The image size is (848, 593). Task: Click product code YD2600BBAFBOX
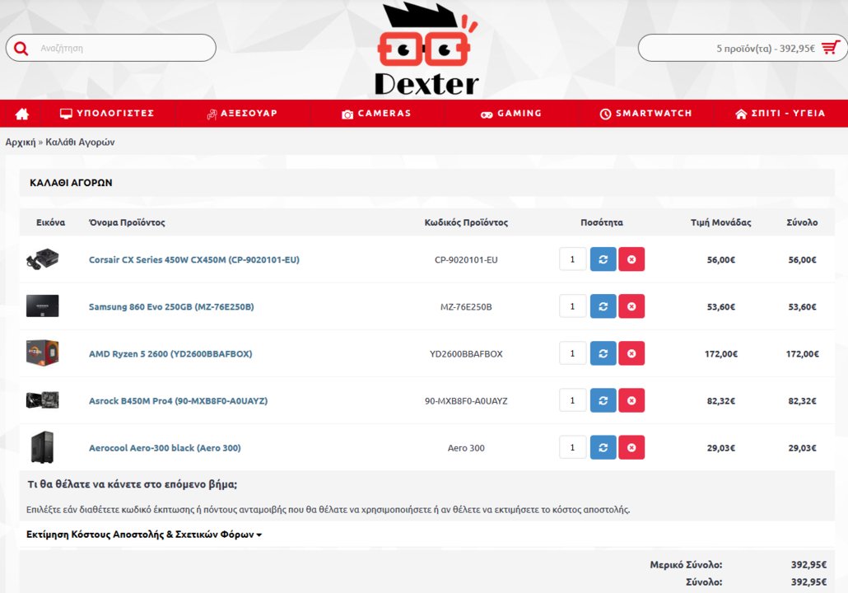point(466,354)
